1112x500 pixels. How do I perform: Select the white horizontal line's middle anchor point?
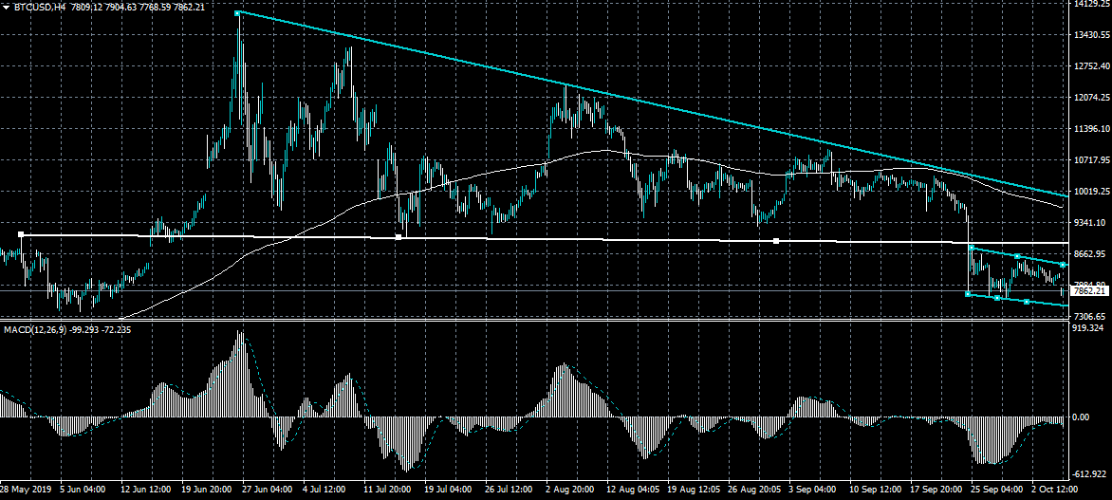tap(398, 237)
